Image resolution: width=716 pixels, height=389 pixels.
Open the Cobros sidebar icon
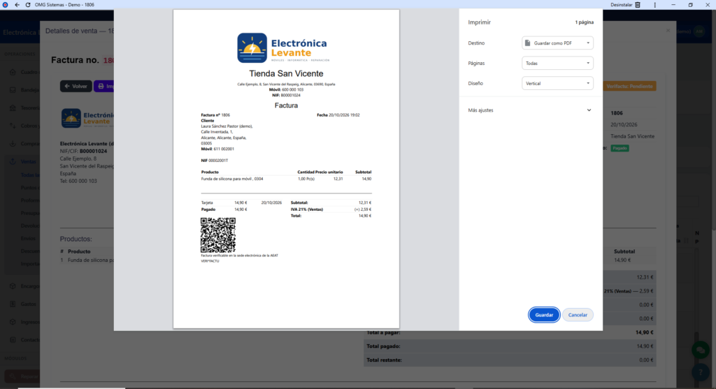click(x=13, y=126)
